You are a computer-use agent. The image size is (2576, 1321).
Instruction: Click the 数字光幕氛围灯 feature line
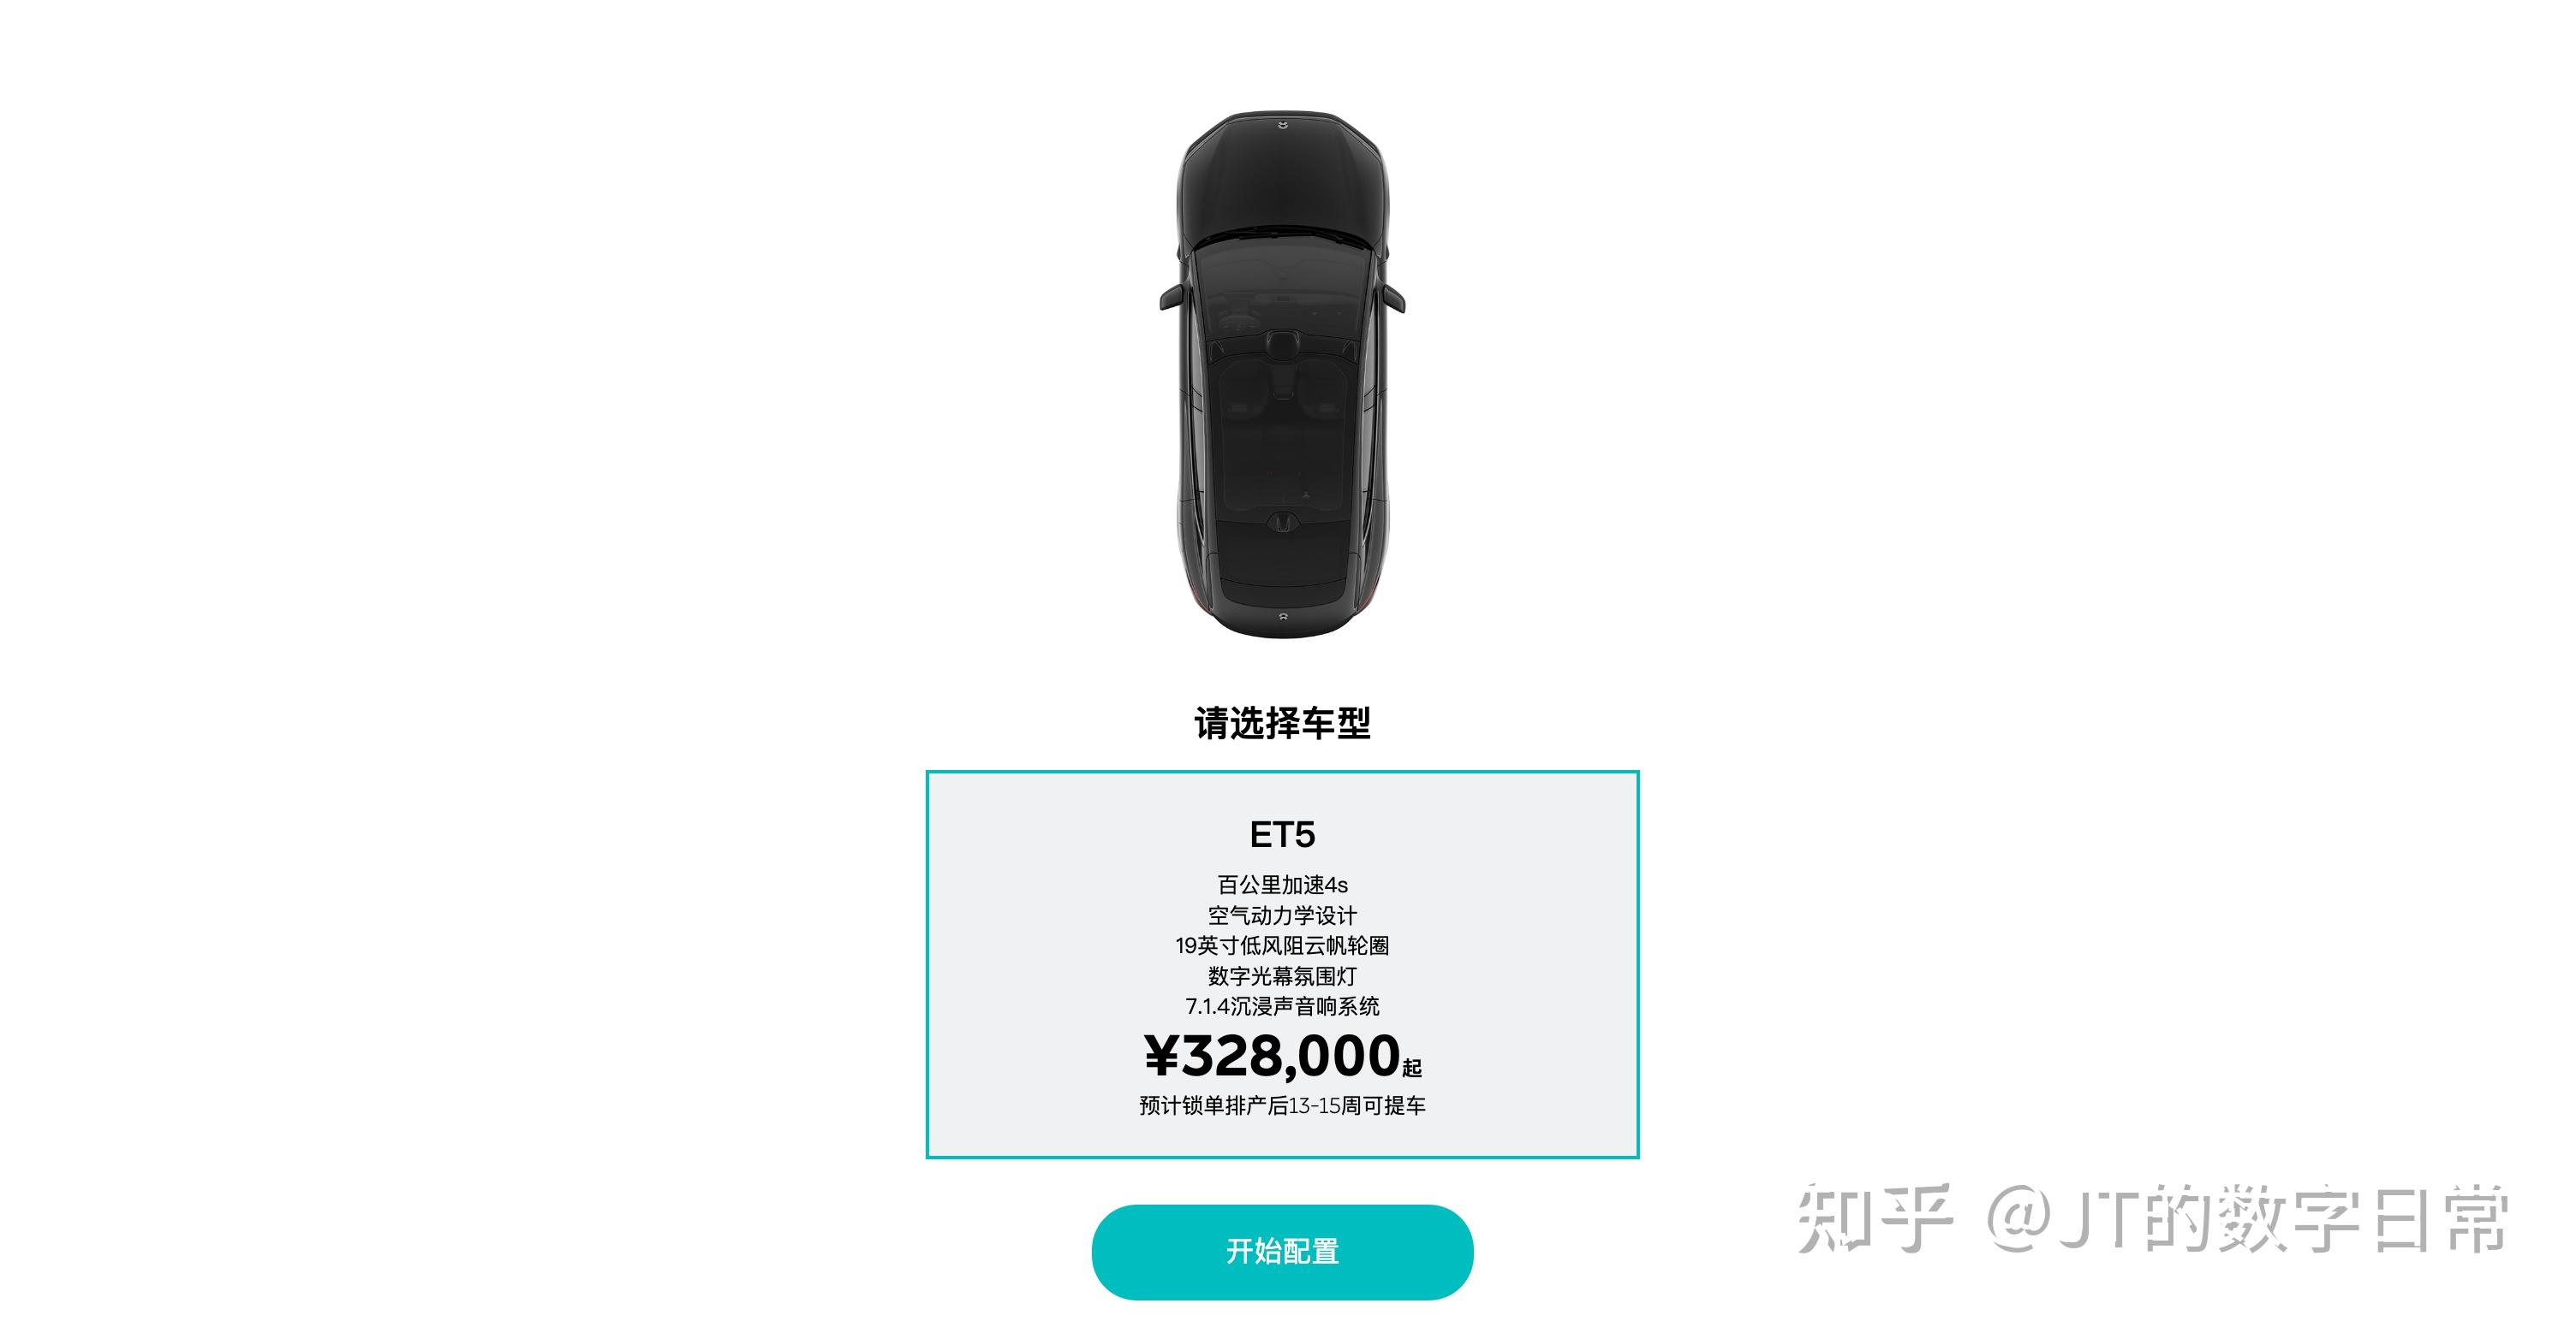click(x=1282, y=975)
